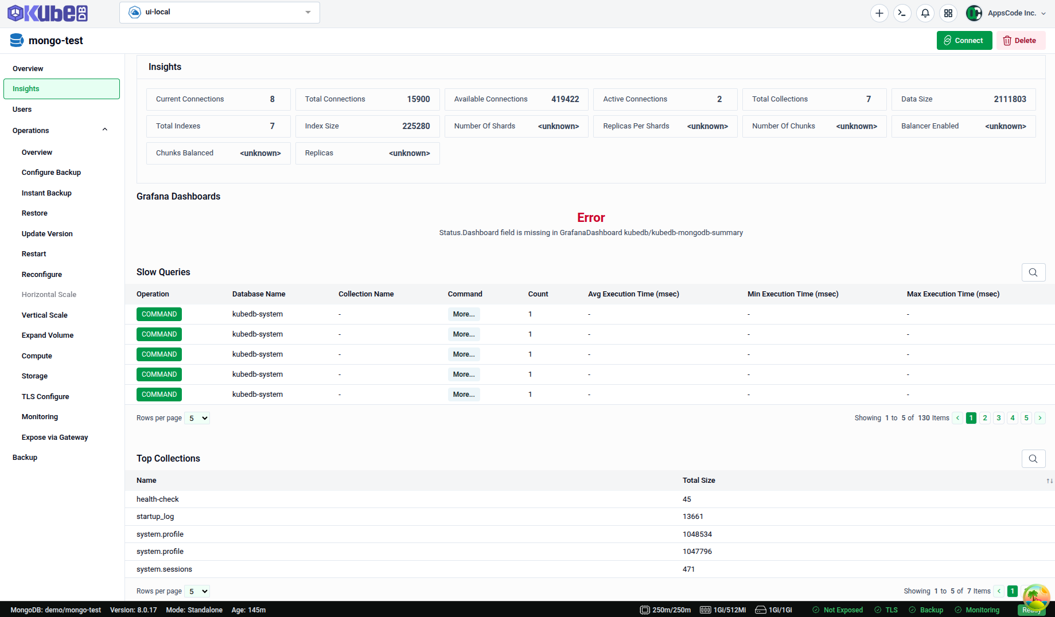Screen dimensions: 1055x617
Task: Delete the mongo-test database
Action: coord(1021,40)
